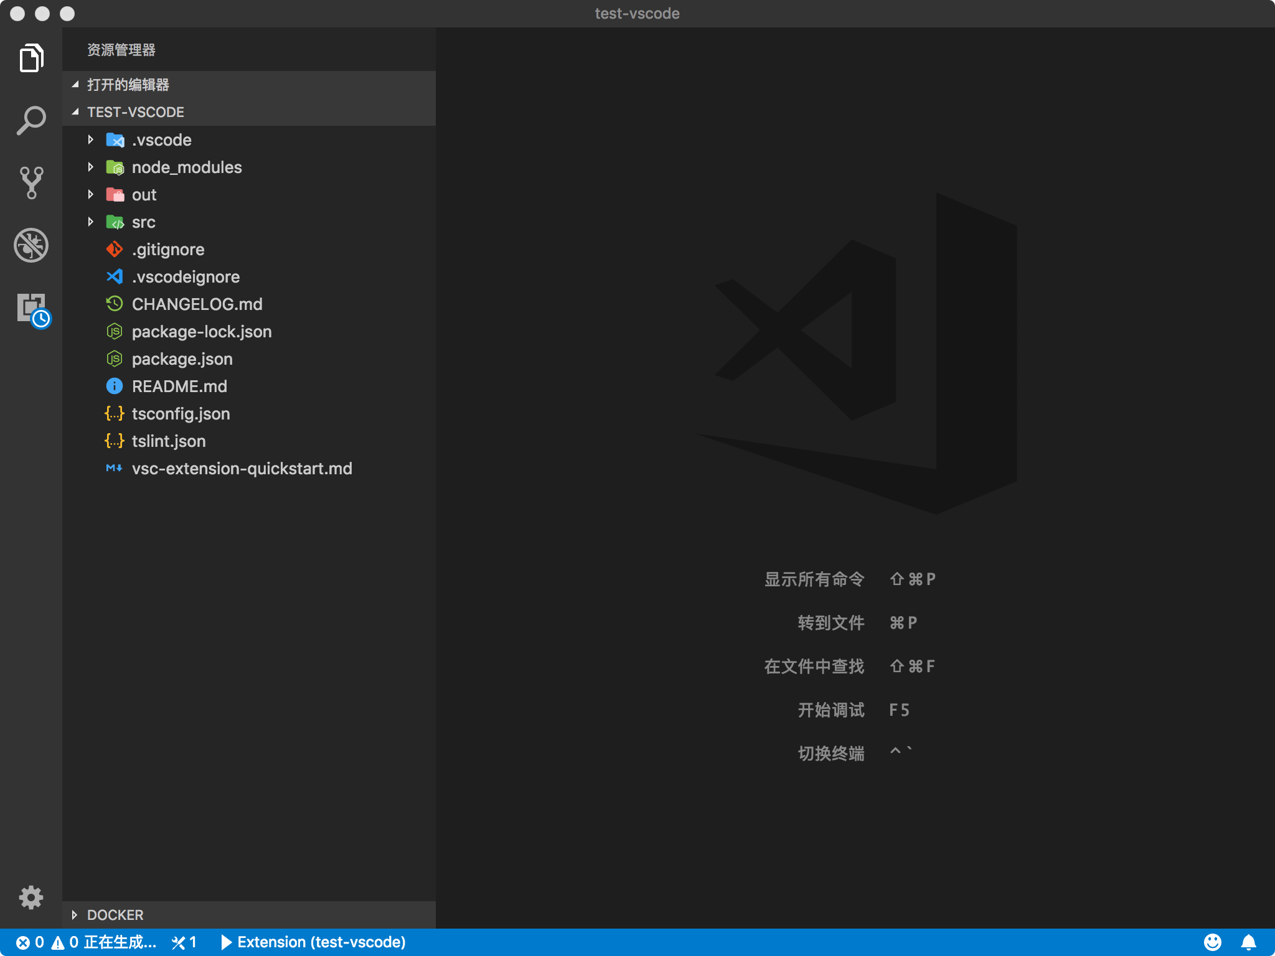The image size is (1275, 956).
Task: Click the running tasks indicator showing 1
Action: pyautogui.click(x=184, y=942)
